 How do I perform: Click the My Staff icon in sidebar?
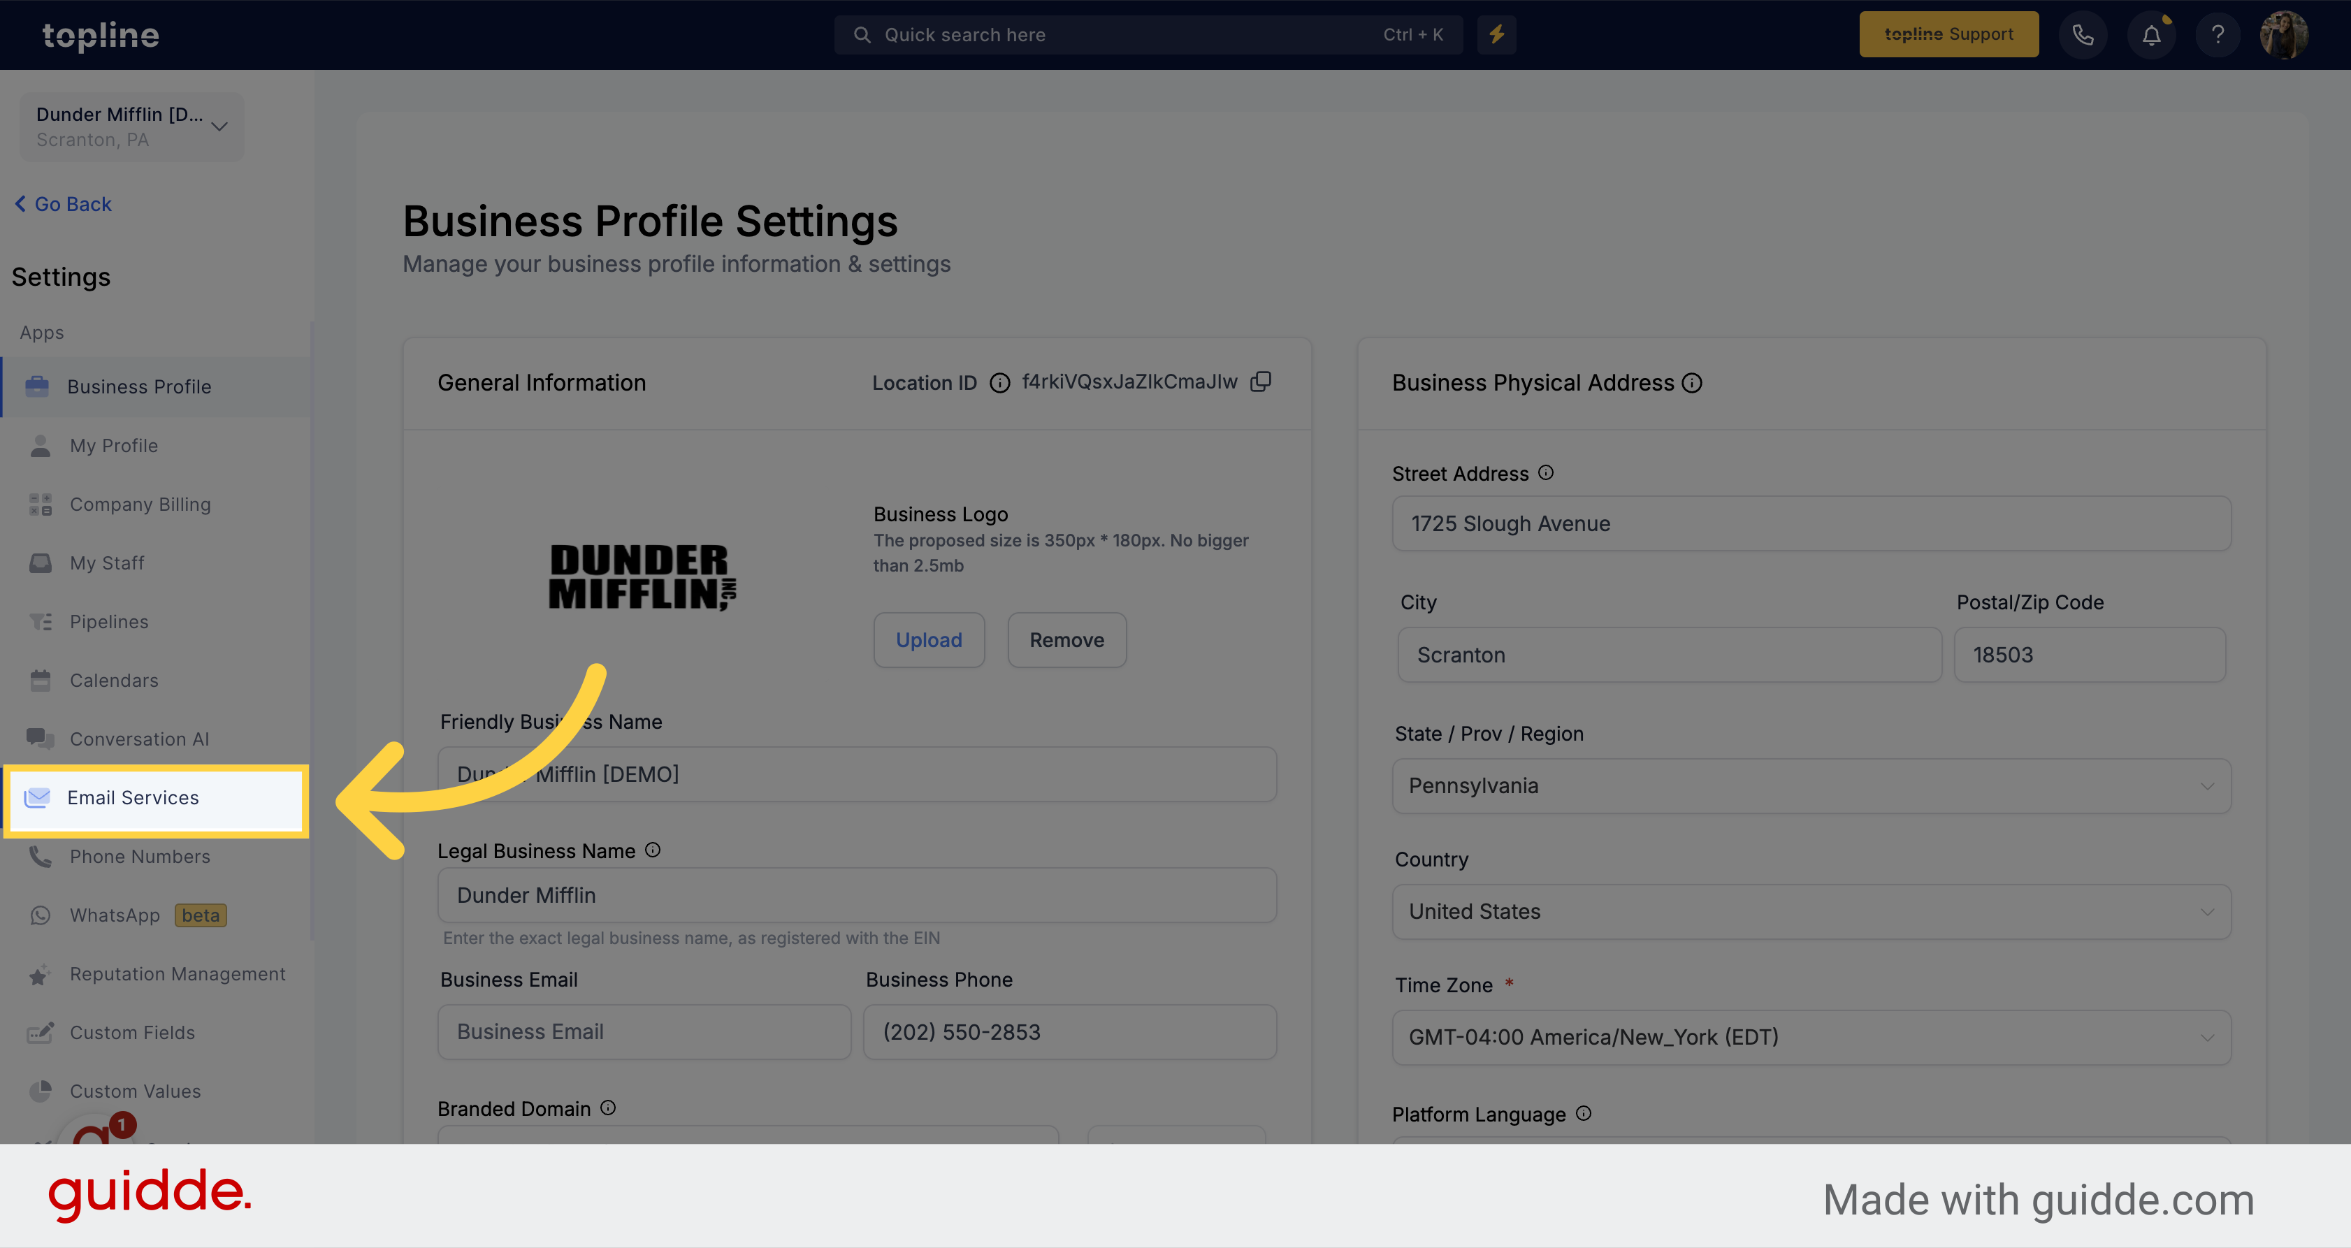point(40,563)
